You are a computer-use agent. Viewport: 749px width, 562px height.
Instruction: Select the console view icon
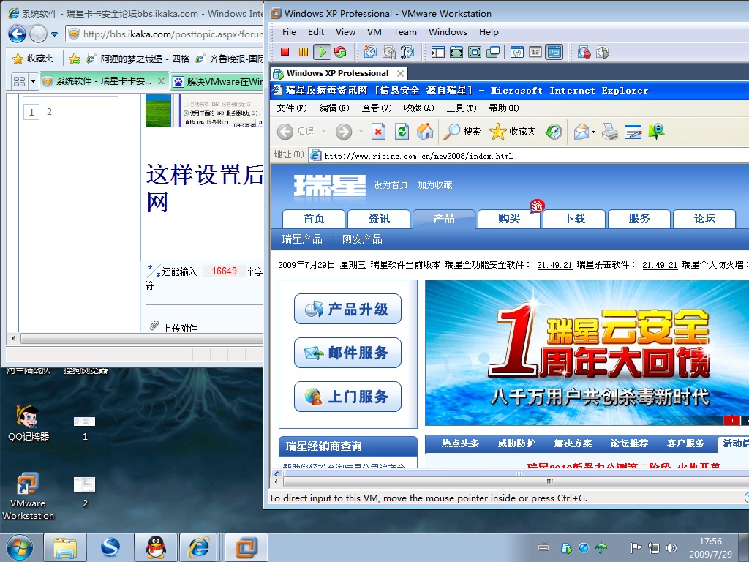[x=554, y=52]
